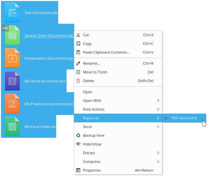213x180 pixels.
Task: Click the Text Document.odt file icon
Action: (12, 12)
